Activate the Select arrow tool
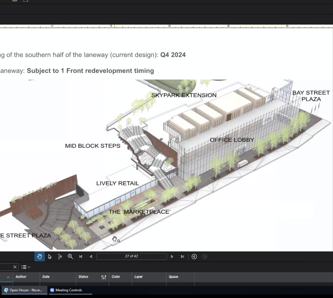333x298 pixels. 50,256
